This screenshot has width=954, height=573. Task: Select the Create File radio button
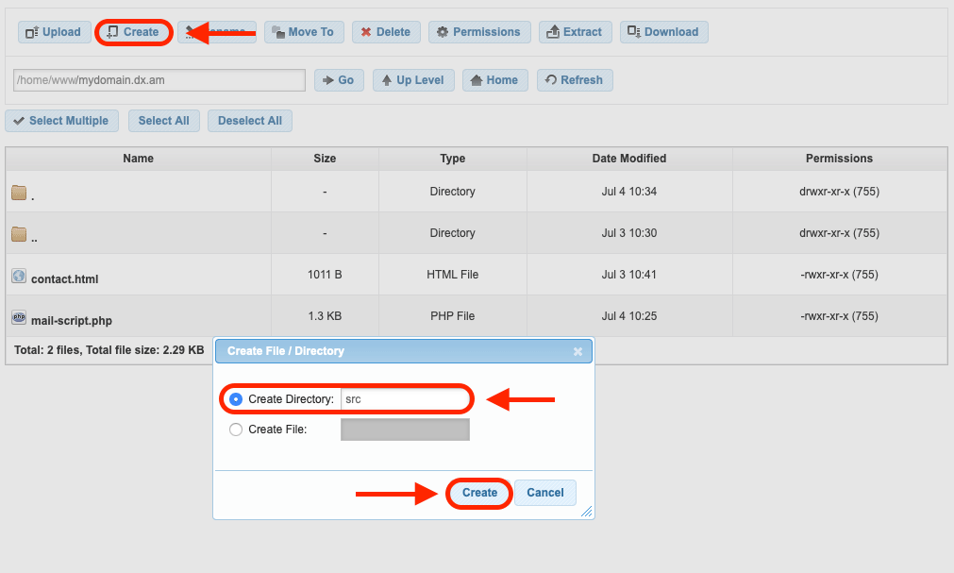236,430
